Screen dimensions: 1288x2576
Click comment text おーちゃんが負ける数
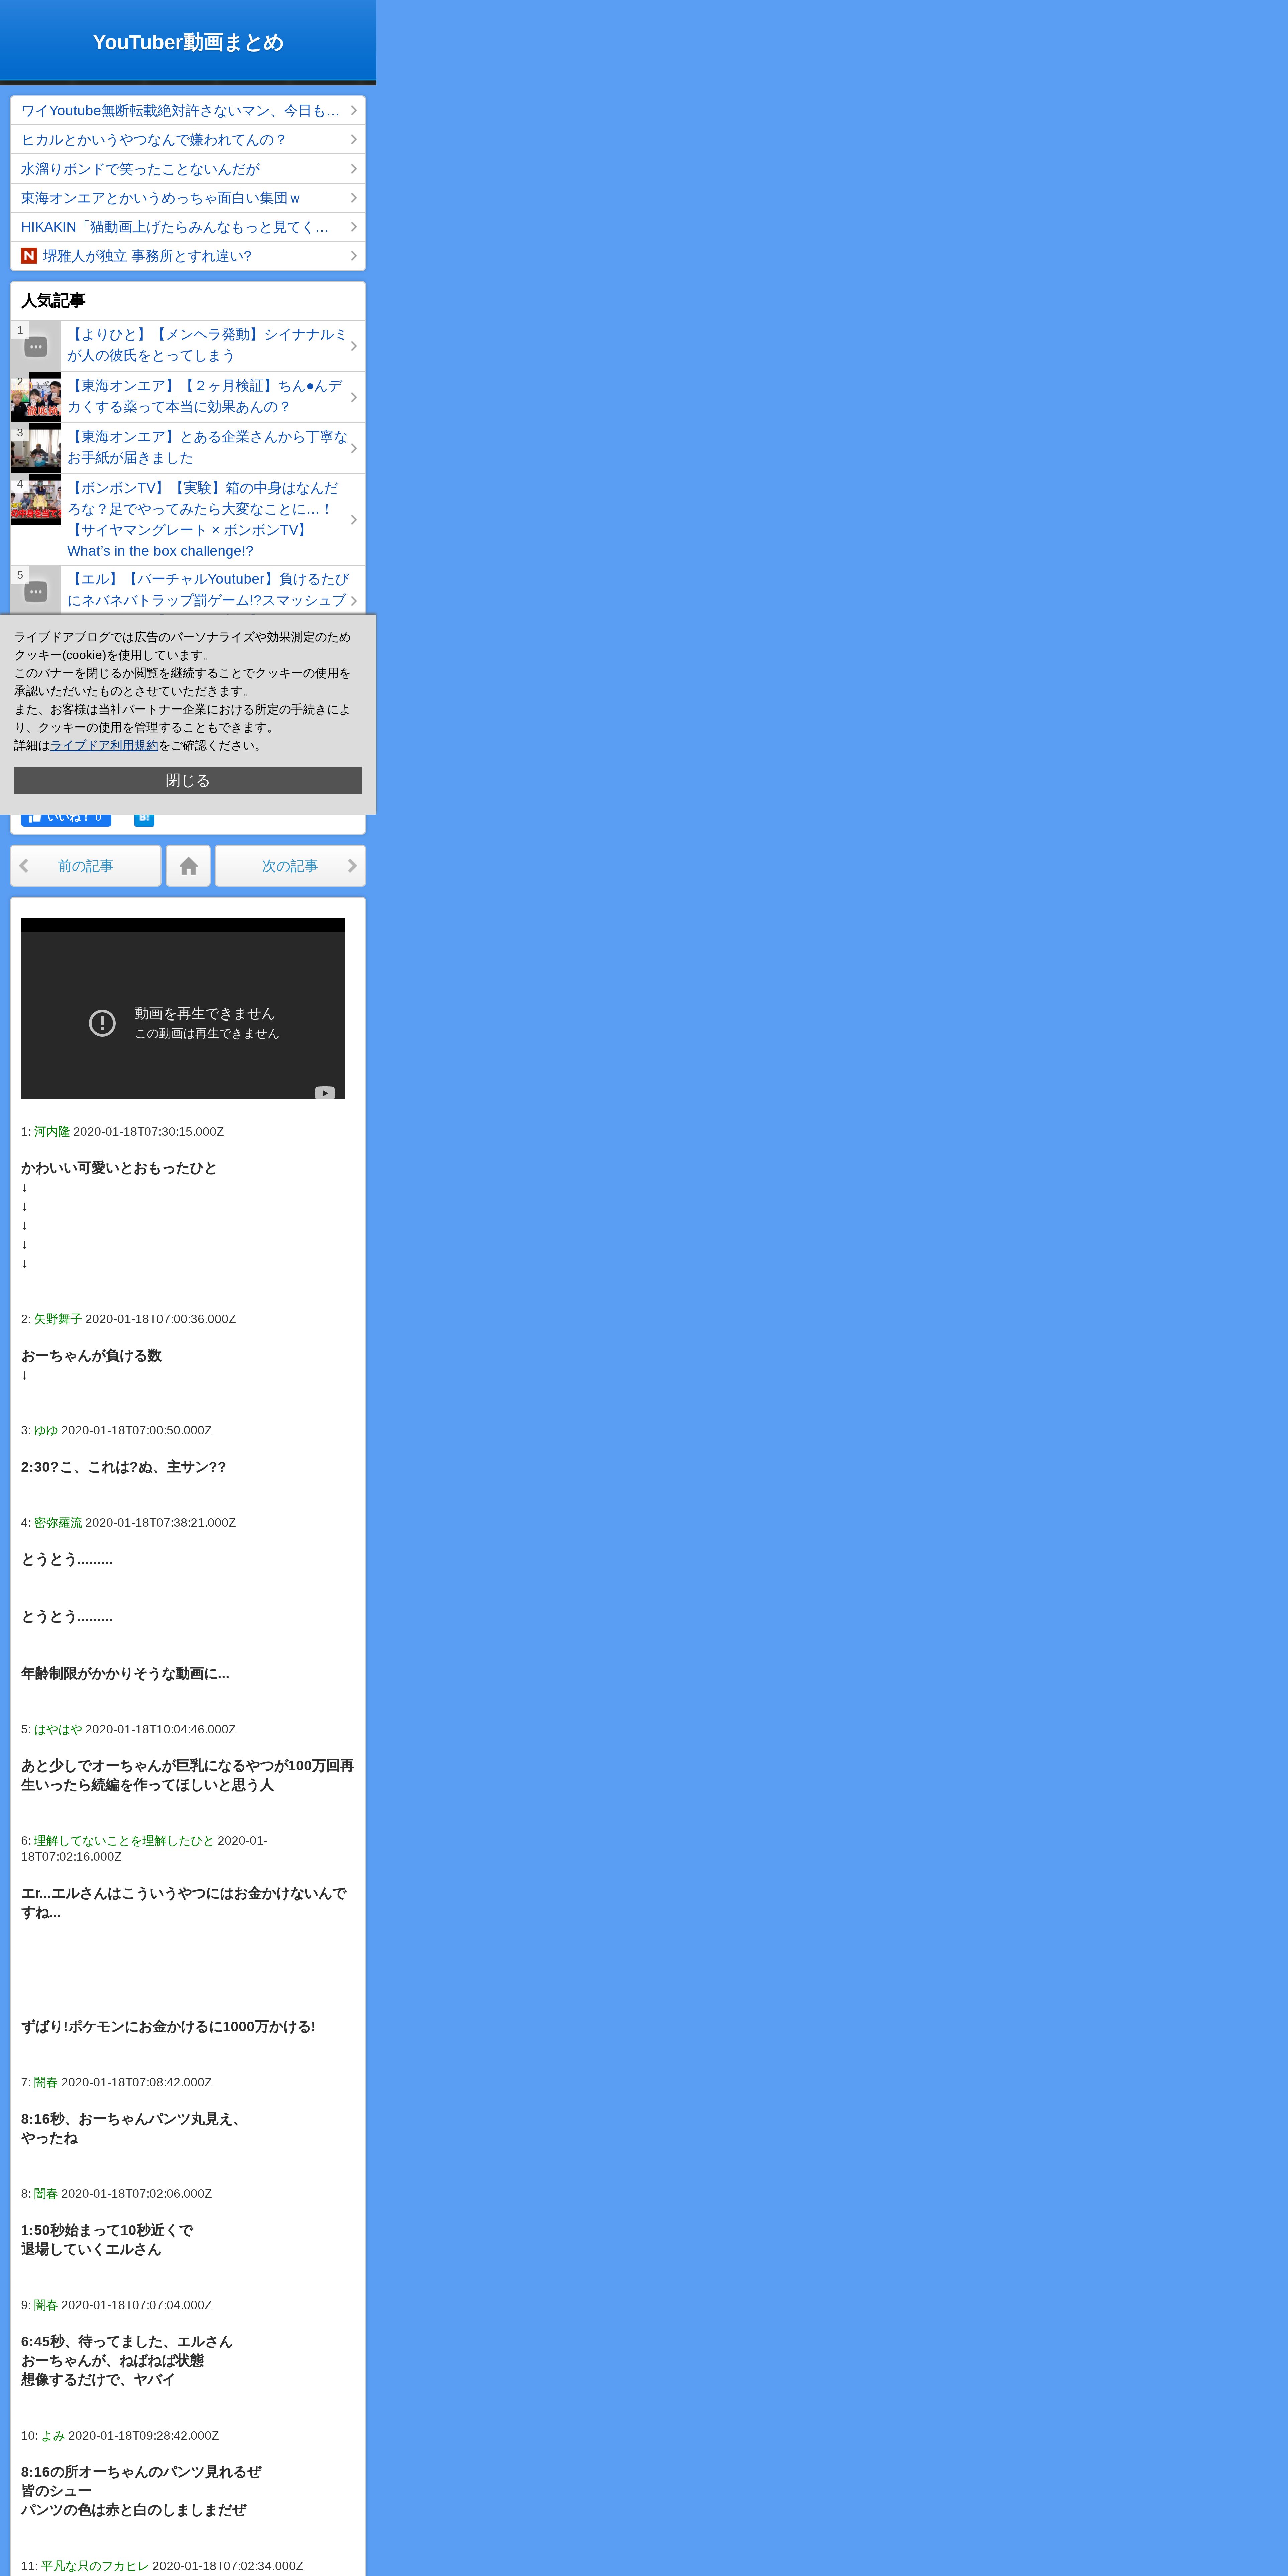point(91,1355)
